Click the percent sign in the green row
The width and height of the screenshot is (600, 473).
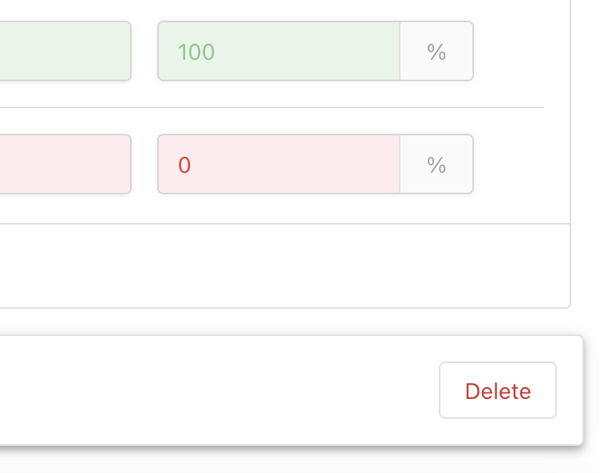click(436, 52)
